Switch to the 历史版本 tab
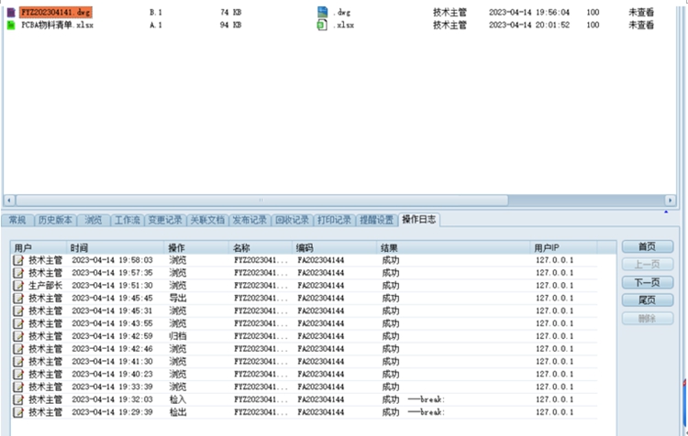Image resolution: width=688 pixels, height=436 pixels. tap(55, 220)
